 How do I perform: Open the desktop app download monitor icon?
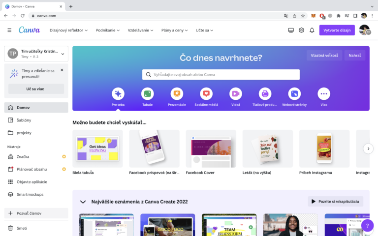[291, 30]
